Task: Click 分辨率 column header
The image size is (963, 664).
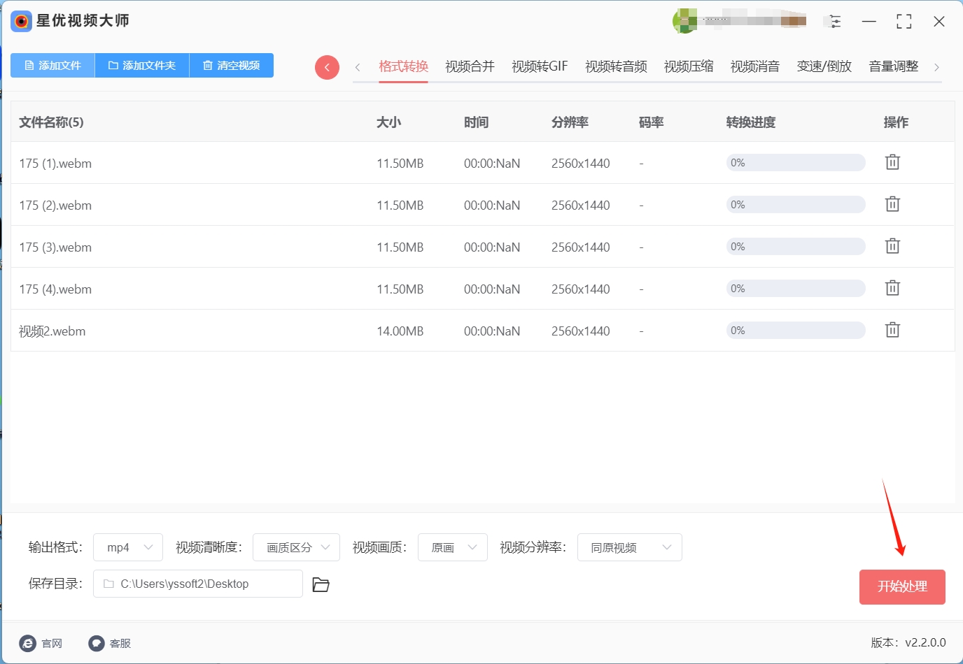Action: tap(570, 122)
